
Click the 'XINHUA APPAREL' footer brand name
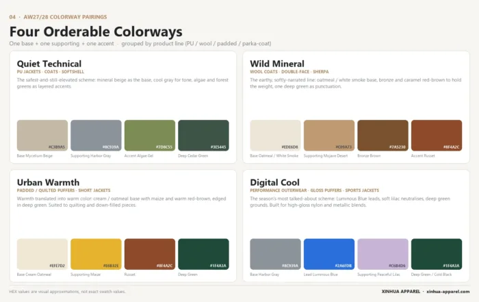[x=401, y=291]
